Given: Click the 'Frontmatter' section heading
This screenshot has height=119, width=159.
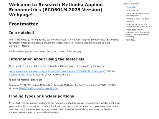Looking at the screenshot, I should [x=24, y=24].
